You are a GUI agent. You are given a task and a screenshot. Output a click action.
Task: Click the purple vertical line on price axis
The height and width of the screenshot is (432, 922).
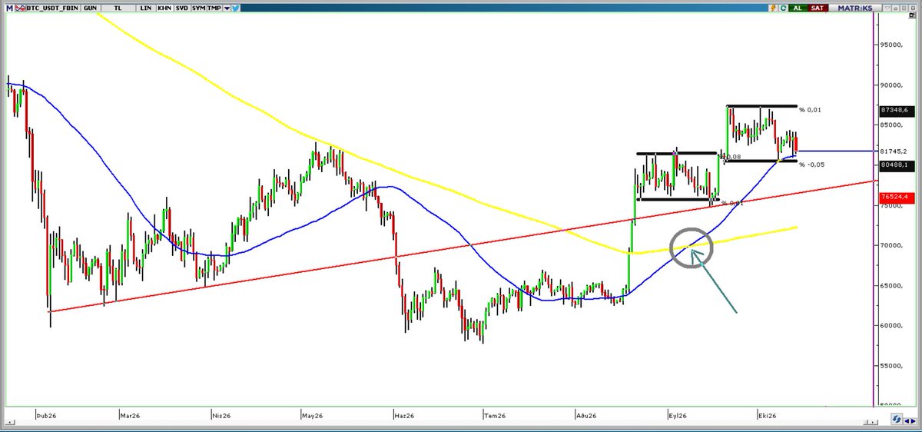click(x=875, y=208)
